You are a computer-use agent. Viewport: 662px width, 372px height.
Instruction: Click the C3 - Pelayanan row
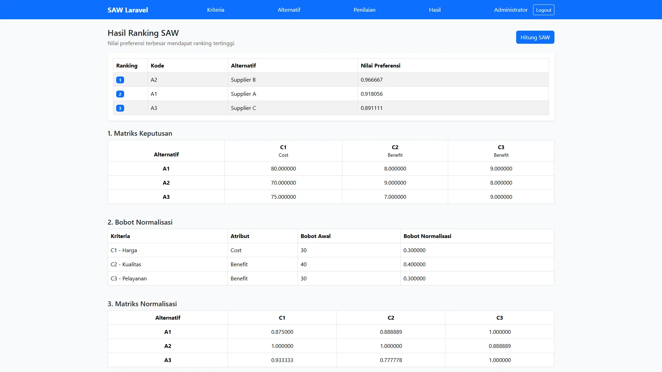(331, 278)
